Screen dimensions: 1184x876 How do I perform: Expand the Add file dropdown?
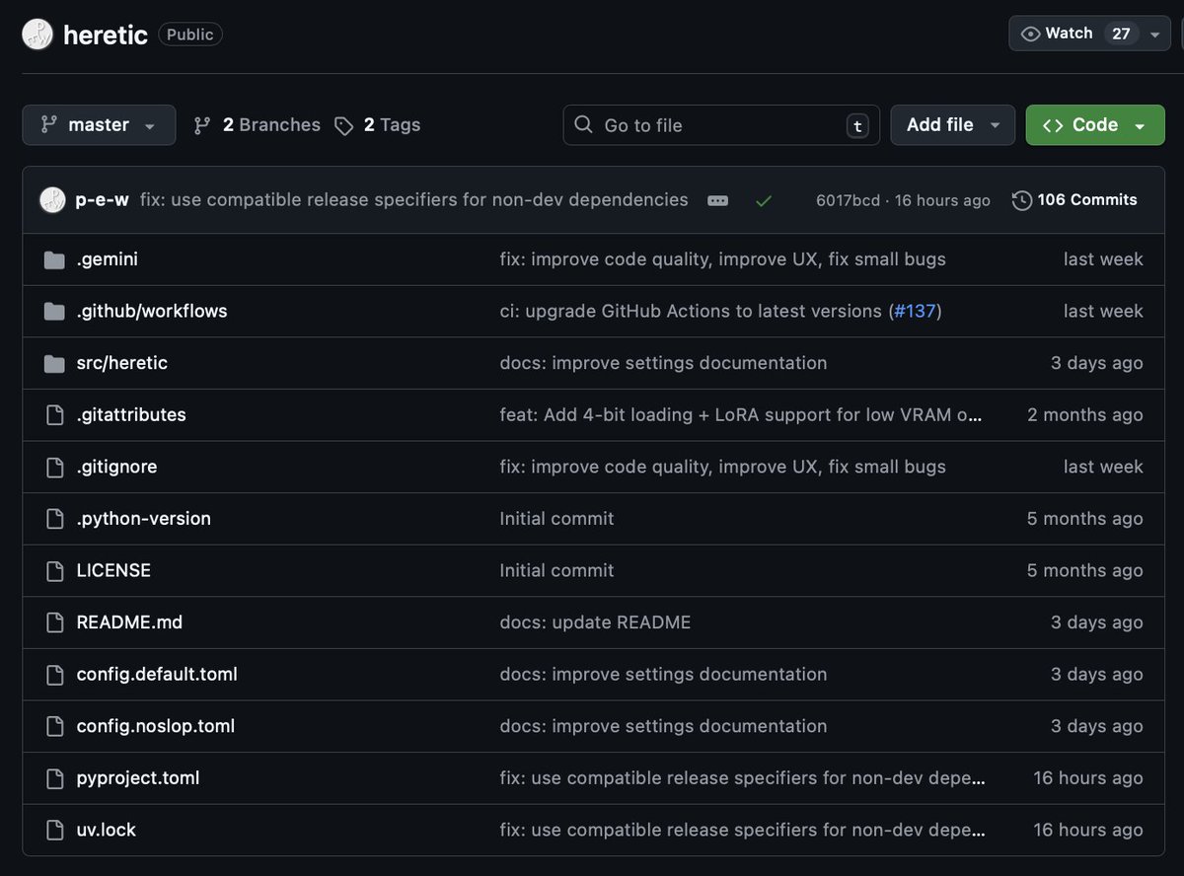click(953, 125)
